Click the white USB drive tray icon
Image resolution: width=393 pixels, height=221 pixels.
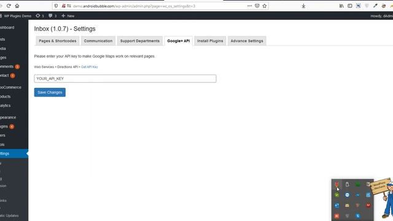pos(347,184)
